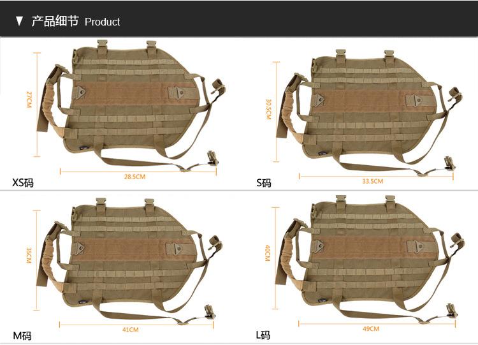This screenshot has height=345, width=478.
Task: Click the M码 size label
Action: (22, 336)
